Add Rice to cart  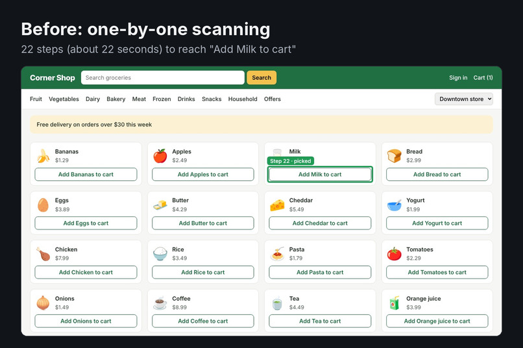coord(203,272)
